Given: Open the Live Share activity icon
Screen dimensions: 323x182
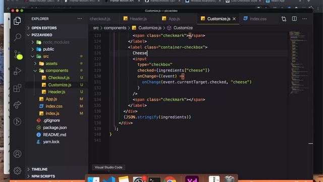Looking at the screenshot, I should tap(17, 105).
